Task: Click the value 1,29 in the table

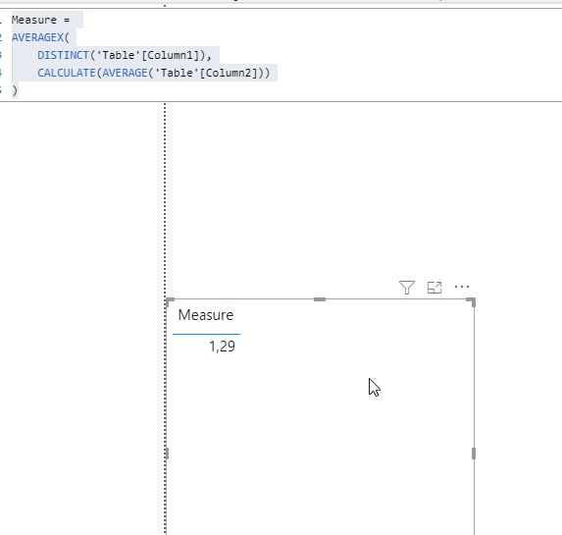Action: point(222,347)
